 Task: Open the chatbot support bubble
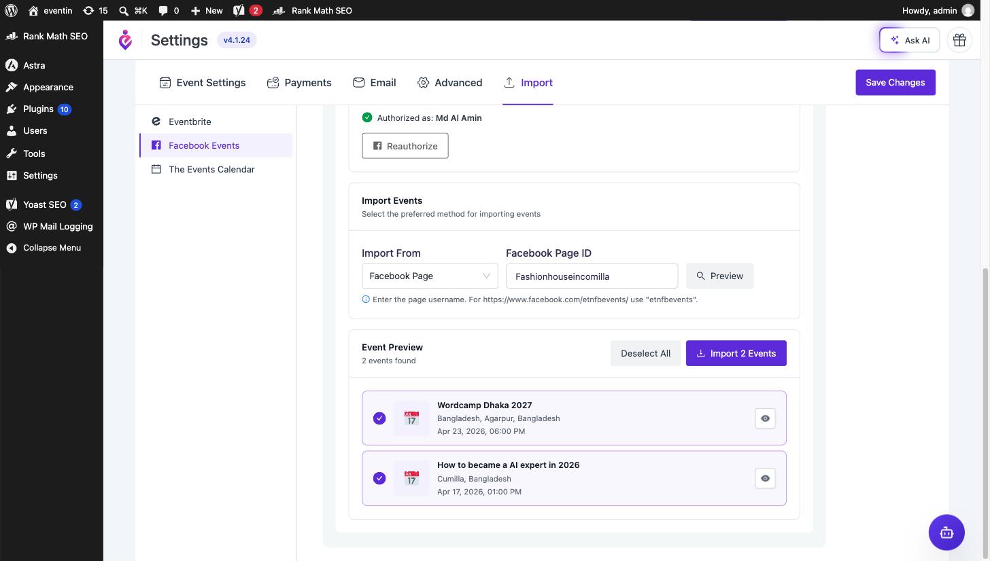[946, 532]
